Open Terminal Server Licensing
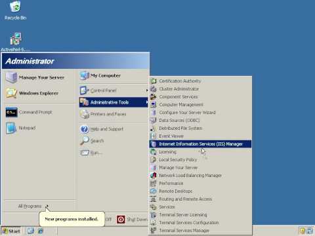Image resolution: width=315 pixels, height=236 pixels. (201, 214)
